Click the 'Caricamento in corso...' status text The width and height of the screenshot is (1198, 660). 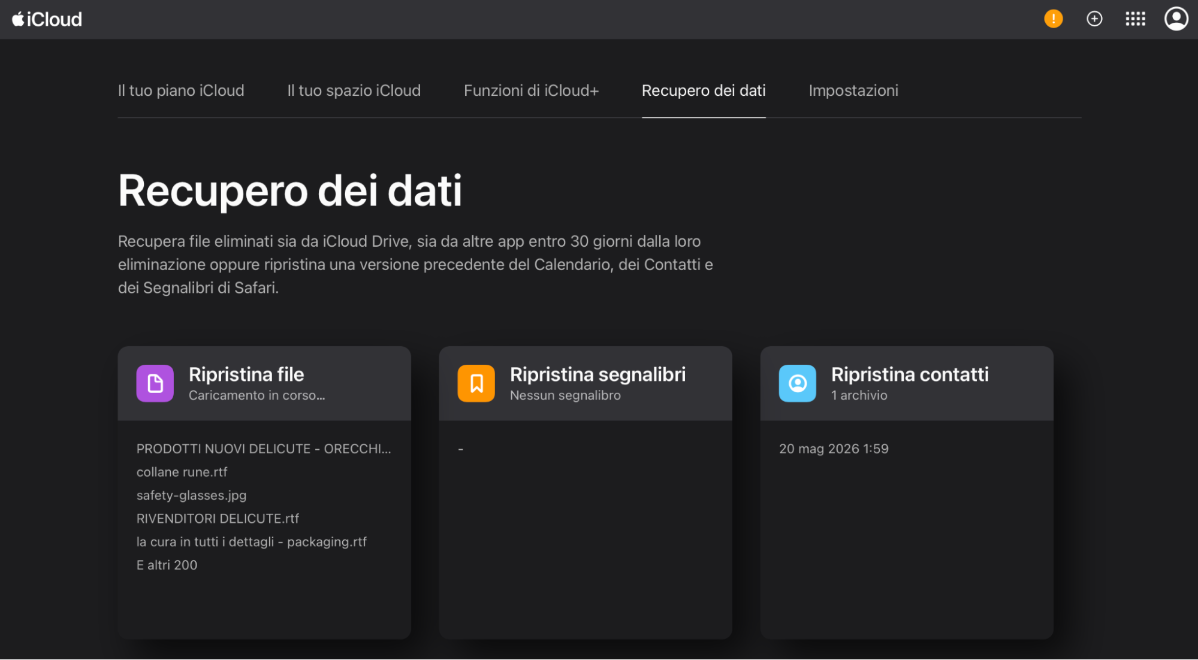(257, 395)
